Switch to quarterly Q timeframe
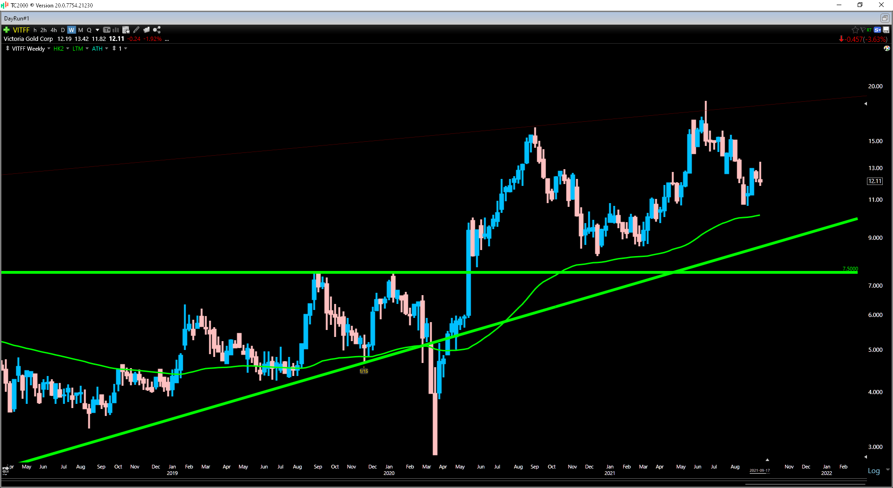 coord(89,30)
